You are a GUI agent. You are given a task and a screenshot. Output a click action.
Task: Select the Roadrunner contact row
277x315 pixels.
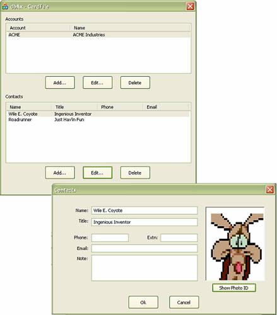(98, 120)
